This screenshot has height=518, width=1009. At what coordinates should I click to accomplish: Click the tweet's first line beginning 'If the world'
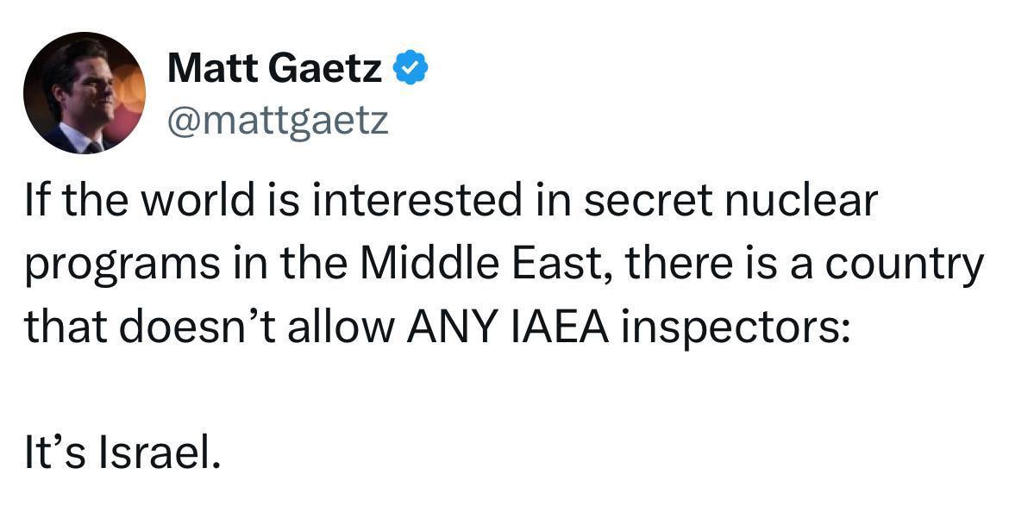pyautogui.click(x=451, y=202)
